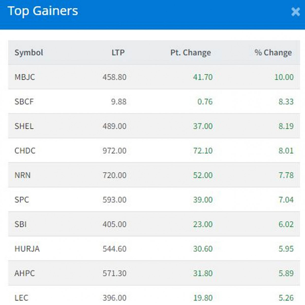The image size is (305, 305).
Task: Open the LEC stock symbol
Action: (21, 298)
